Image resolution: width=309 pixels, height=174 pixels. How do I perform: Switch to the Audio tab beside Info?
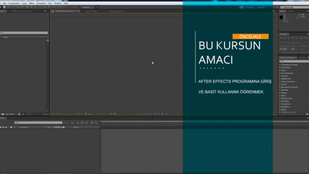coord(291,11)
